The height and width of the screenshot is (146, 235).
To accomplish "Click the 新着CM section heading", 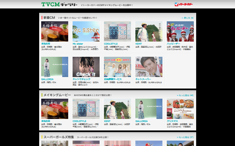I will click(x=49, y=18).
